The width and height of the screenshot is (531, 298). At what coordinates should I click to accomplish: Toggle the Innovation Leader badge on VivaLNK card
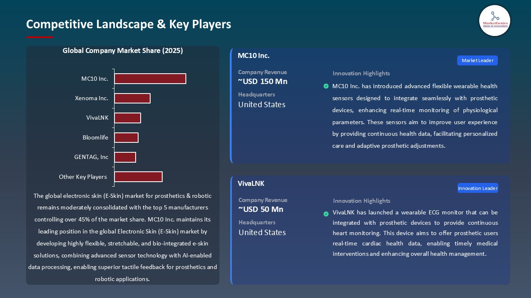[x=477, y=188]
